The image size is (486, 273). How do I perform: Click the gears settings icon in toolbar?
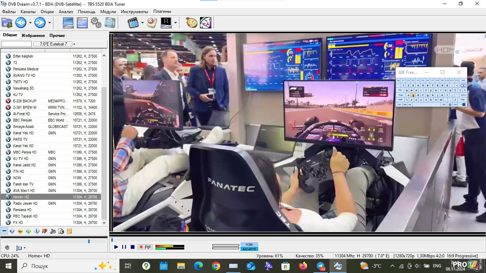click(96, 23)
